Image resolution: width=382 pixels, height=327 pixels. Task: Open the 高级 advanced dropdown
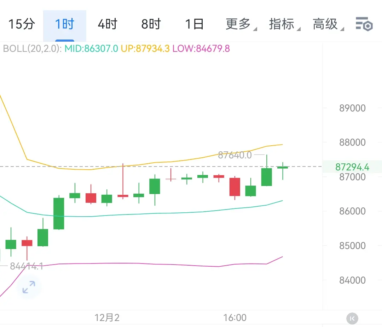tap(328, 24)
